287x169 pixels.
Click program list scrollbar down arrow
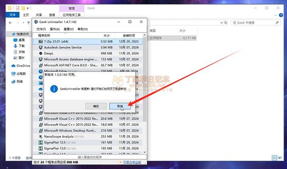coord(145,152)
